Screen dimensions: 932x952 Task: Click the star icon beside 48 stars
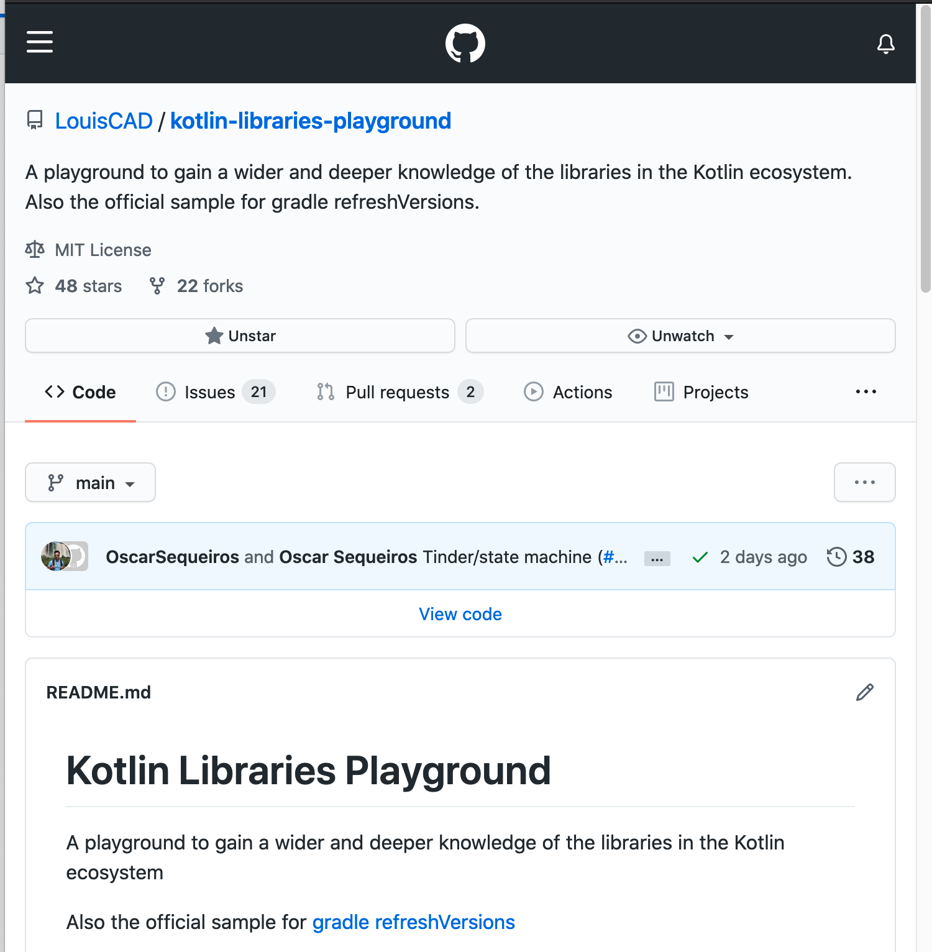[35, 286]
